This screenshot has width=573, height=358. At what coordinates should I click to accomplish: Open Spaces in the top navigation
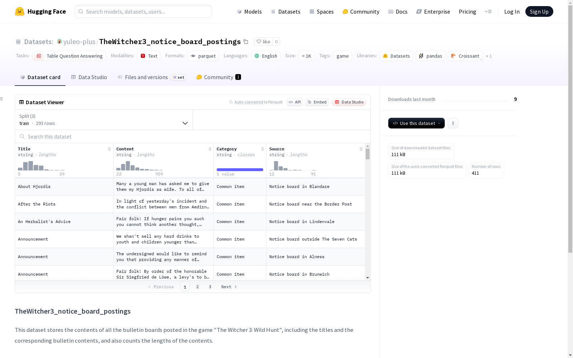[x=322, y=11]
